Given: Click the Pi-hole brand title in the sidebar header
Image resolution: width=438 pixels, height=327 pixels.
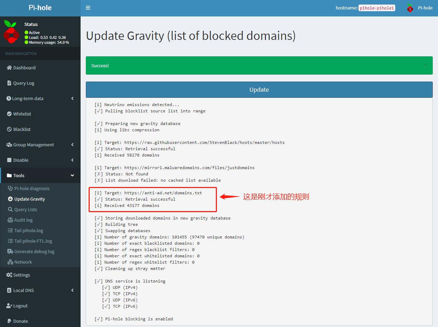Looking at the screenshot, I should [40, 8].
